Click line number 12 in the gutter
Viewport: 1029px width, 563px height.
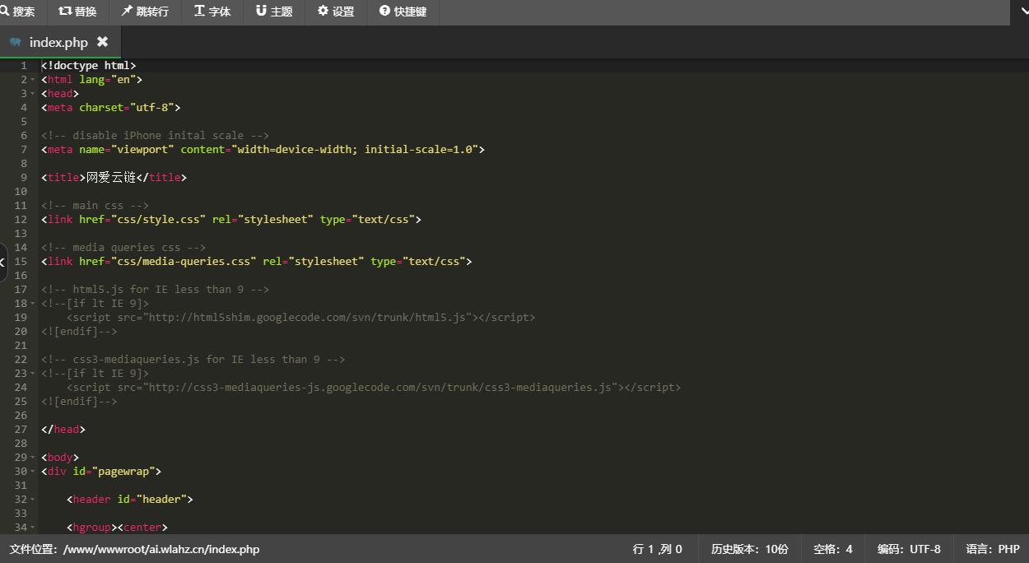tap(21, 220)
